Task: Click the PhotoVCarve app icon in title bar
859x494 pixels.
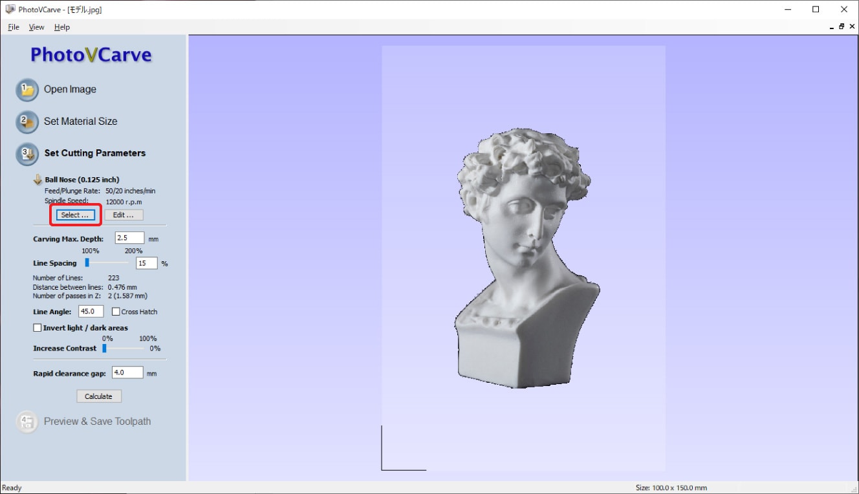Action: coord(10,10)
